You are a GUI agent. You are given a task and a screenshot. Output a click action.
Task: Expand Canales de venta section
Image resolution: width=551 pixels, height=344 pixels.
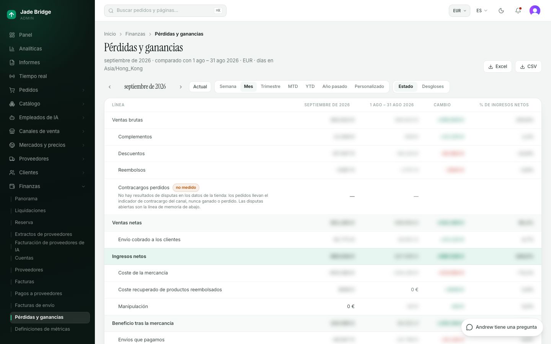point(47,131)
